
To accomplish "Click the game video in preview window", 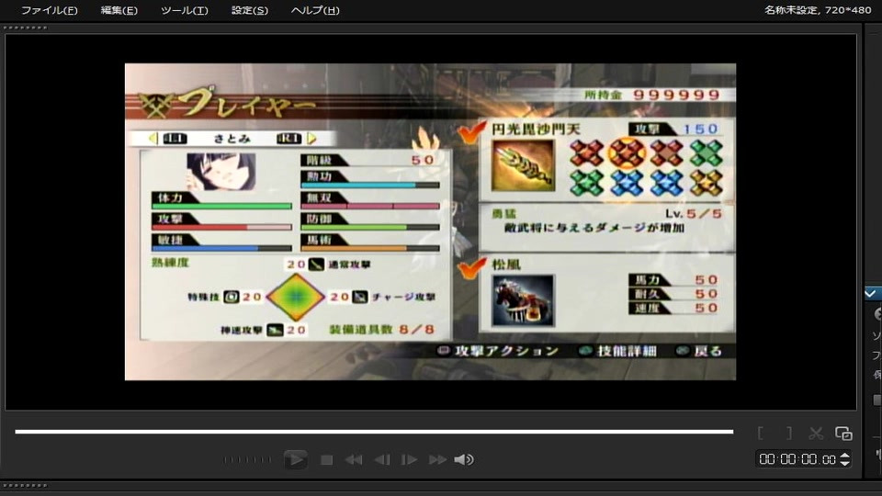I will pyautogui.click(x=430, y=221).
